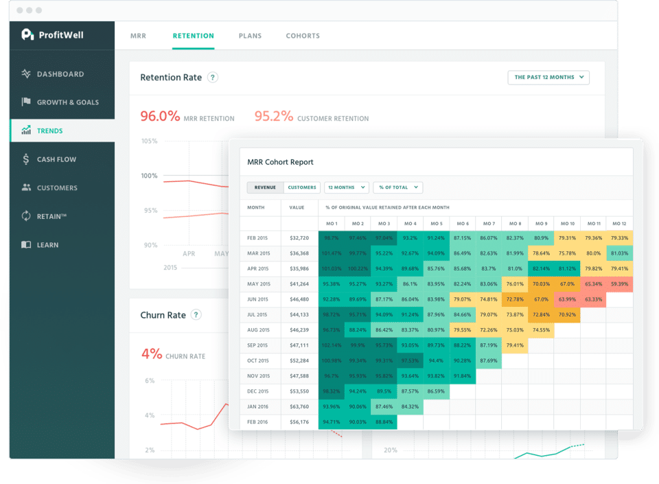Open the Past 12 Months date selector
This screenshot has width=659, height=484.
pyautogui.click(x=548, y=78)
